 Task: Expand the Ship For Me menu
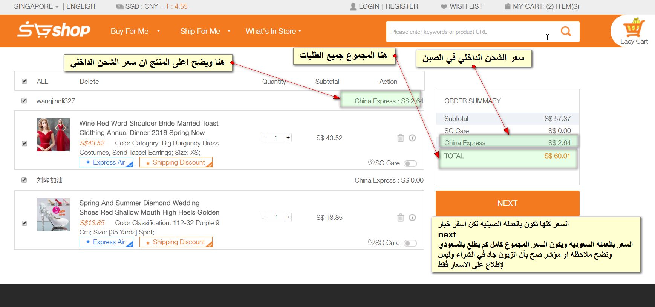tap(205, 31)
